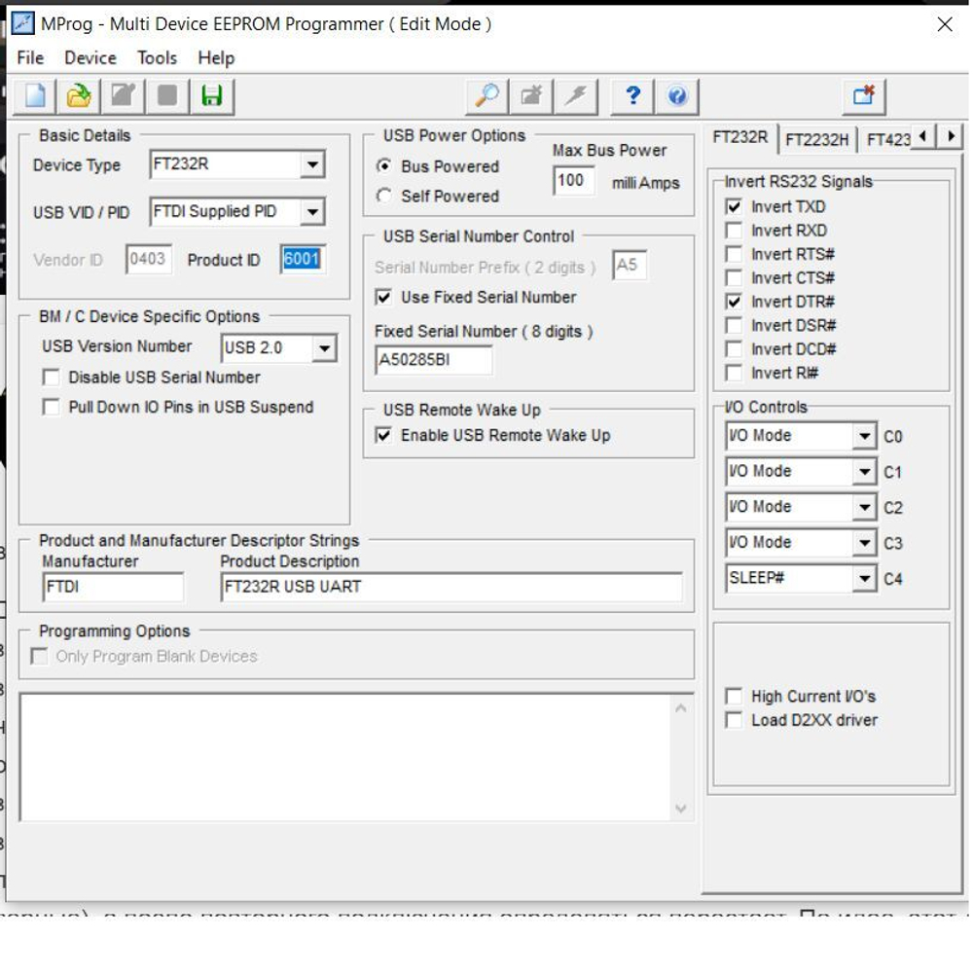Click the Edit template toolbar icon

(123, 96)
